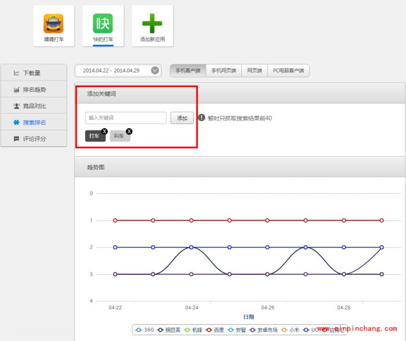
Task: Select the 嘀嘀打车 taxi app icon
Action: point(53,24)
